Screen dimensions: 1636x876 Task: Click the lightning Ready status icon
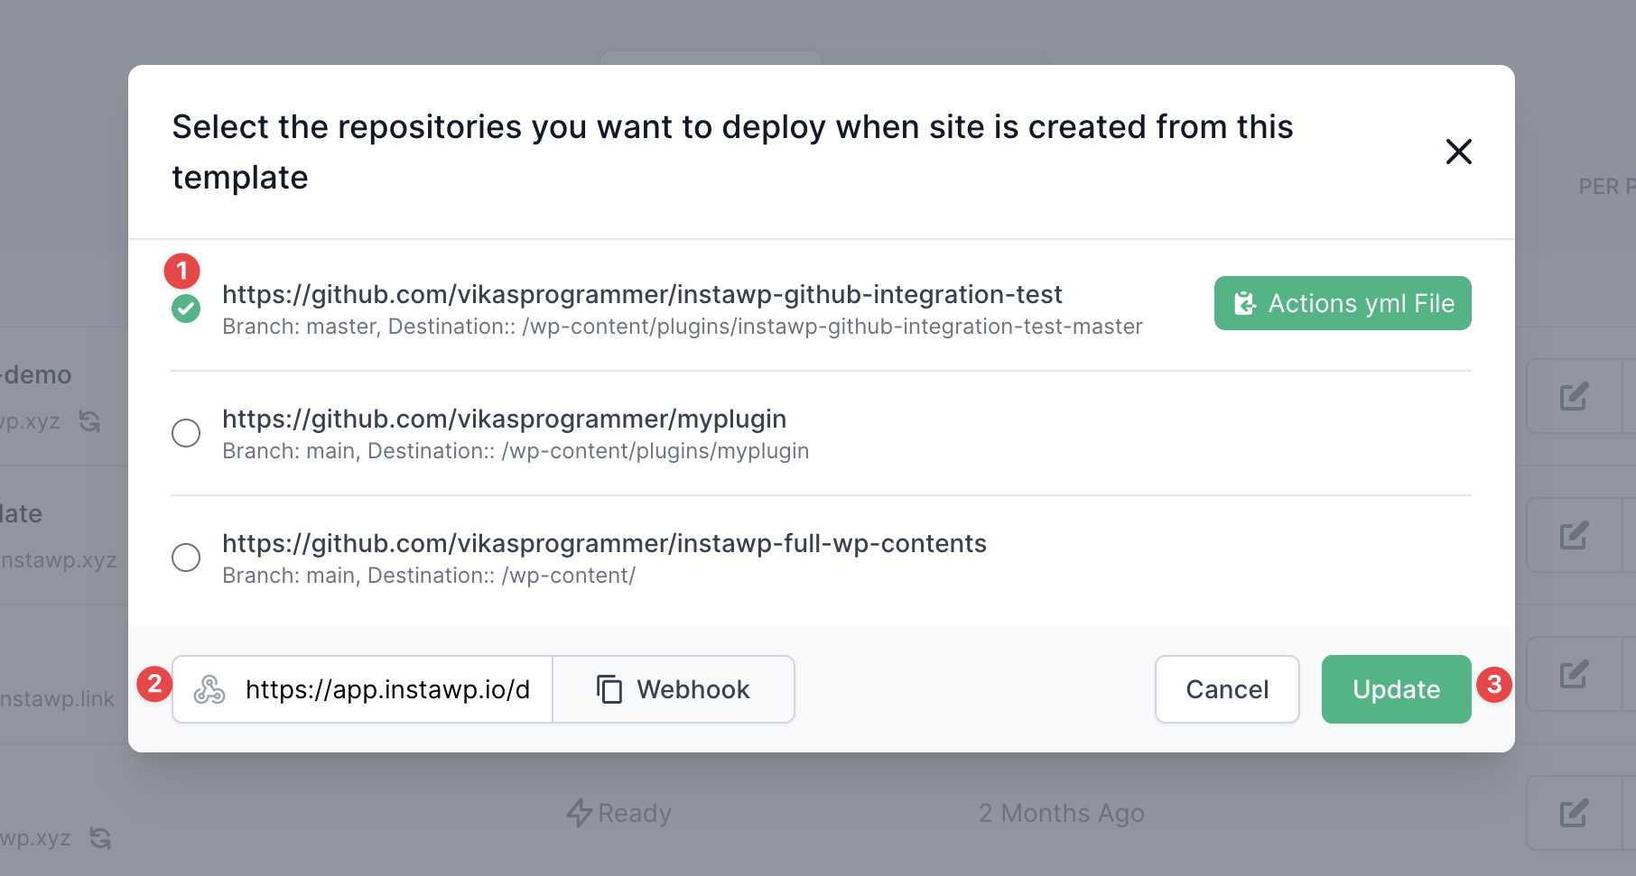coord(579,813)
